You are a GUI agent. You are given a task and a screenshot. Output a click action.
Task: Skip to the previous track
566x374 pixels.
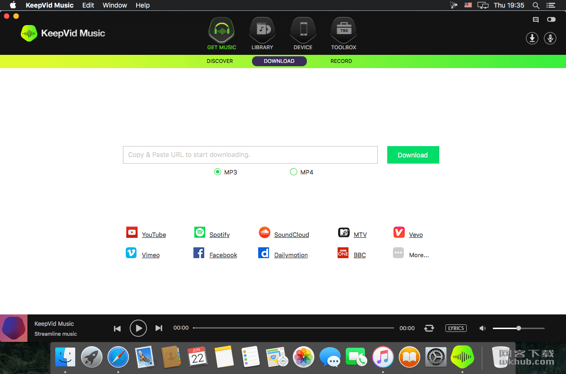click(117, 328)
